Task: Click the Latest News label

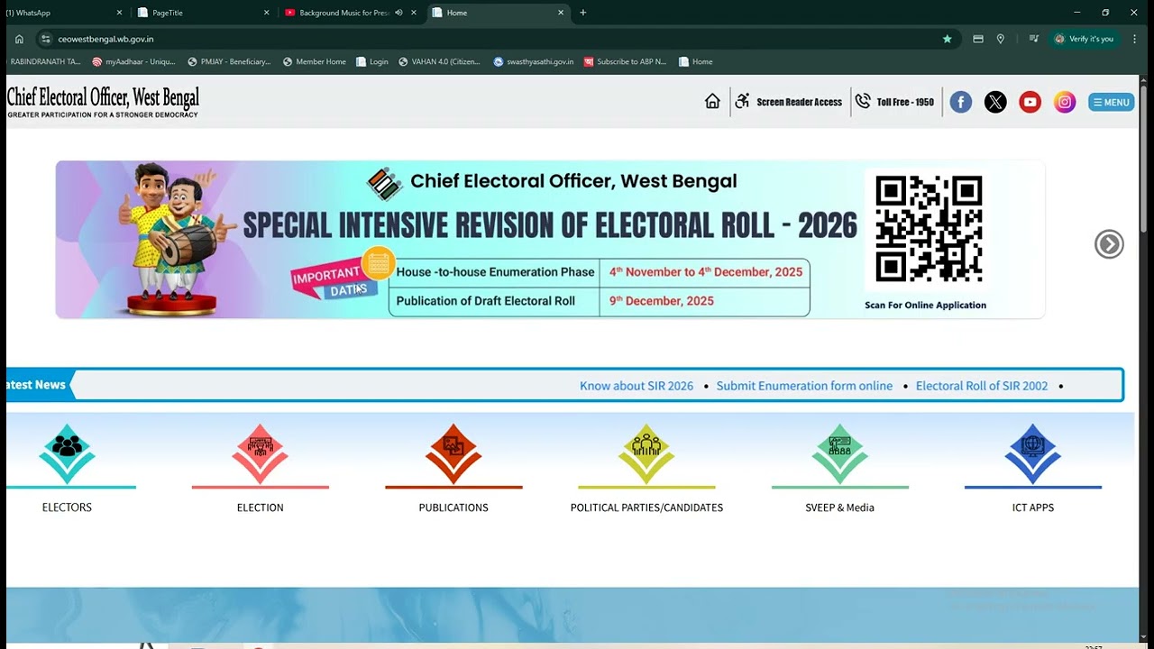Action: 36,385
